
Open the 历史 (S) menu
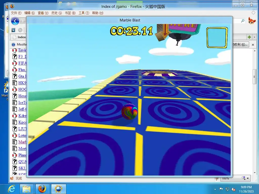57,13
